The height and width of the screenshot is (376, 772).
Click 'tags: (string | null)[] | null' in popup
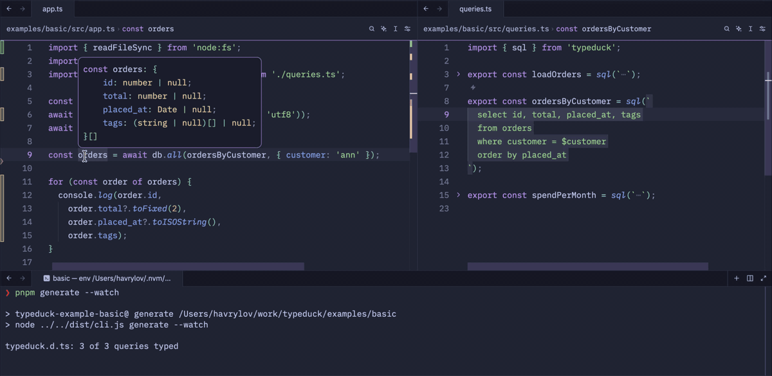(179, 123)
